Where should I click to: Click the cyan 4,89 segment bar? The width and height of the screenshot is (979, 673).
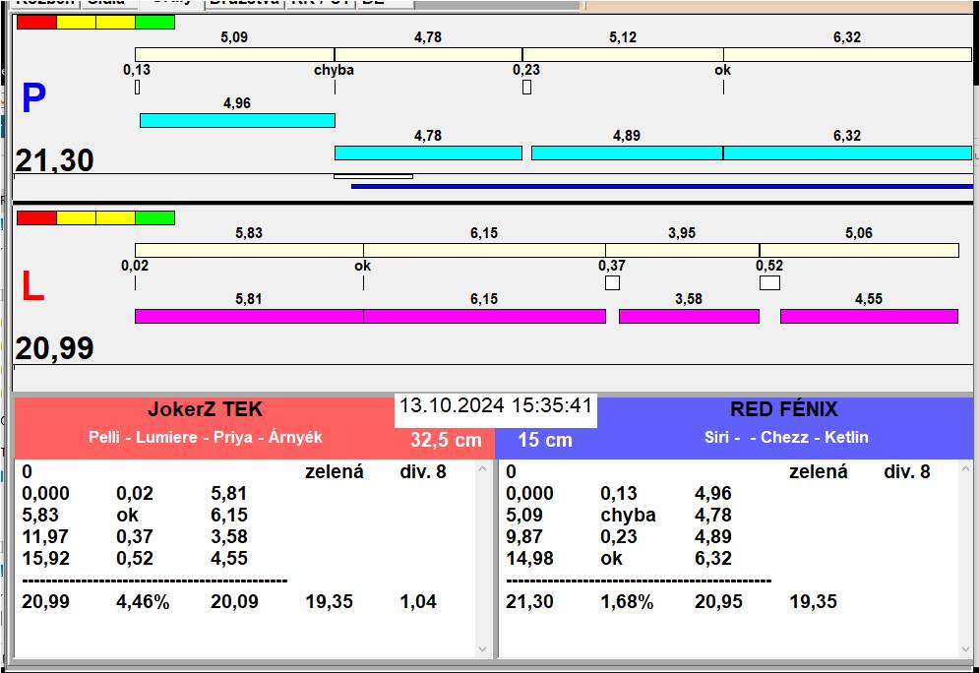point(627,153)
